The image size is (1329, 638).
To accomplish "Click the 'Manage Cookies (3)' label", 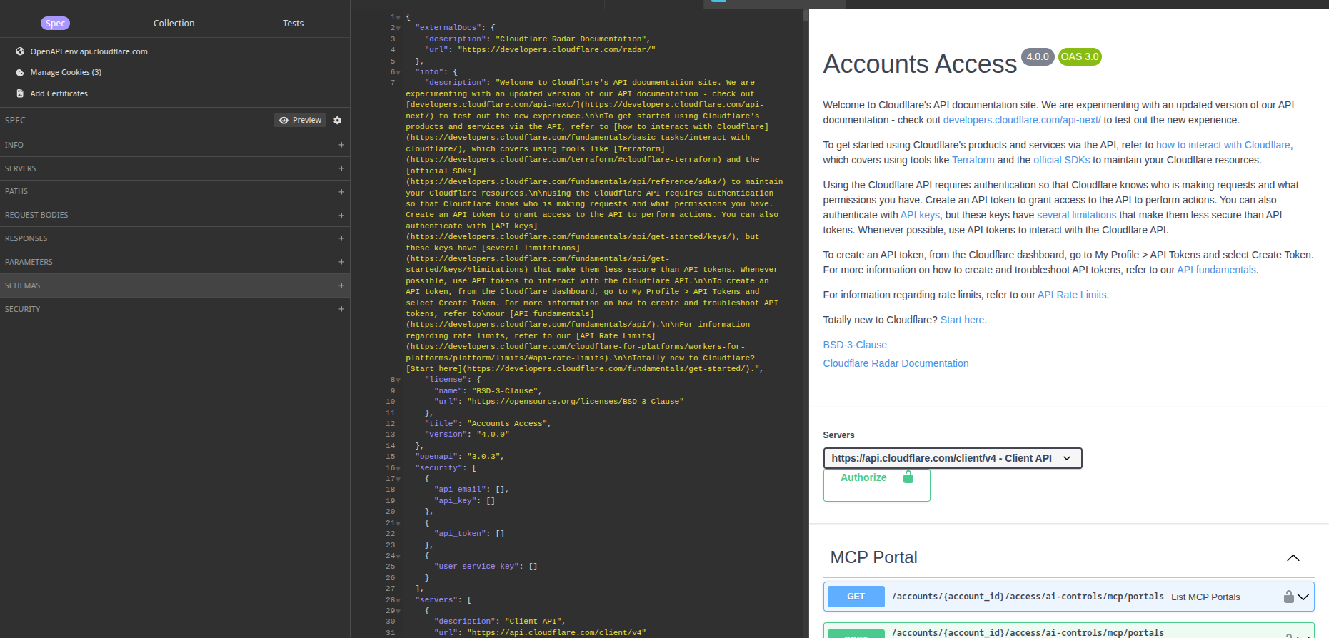I will point(66,72).
